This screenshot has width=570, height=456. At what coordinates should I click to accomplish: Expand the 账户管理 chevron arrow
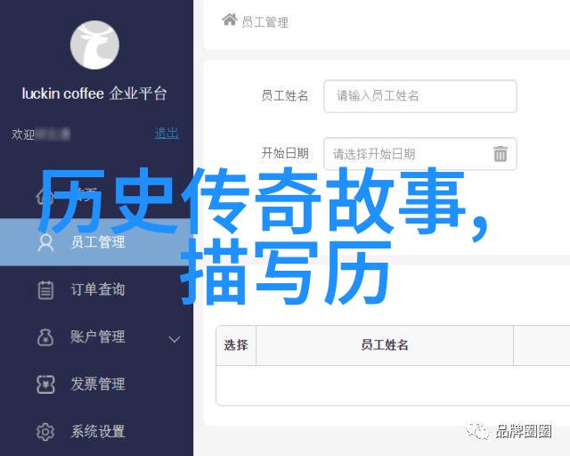[x=175, y=339]
